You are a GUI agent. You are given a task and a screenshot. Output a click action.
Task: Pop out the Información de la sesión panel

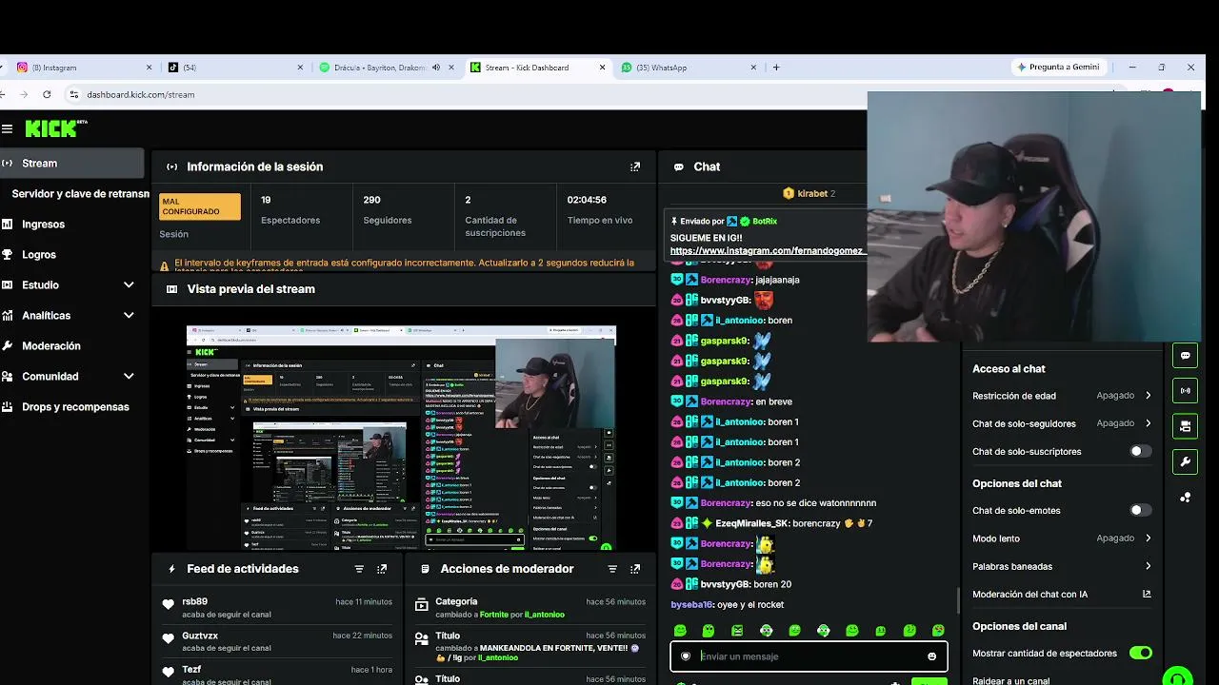point(635,166)
